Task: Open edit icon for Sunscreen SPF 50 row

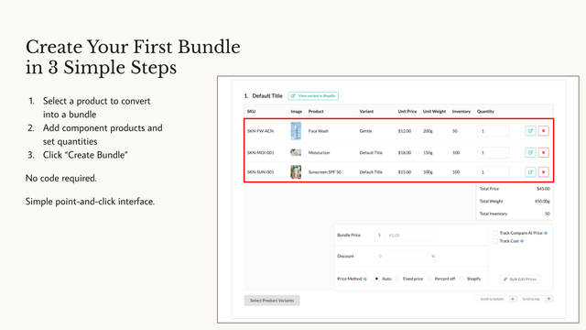Action: point(530,172)
